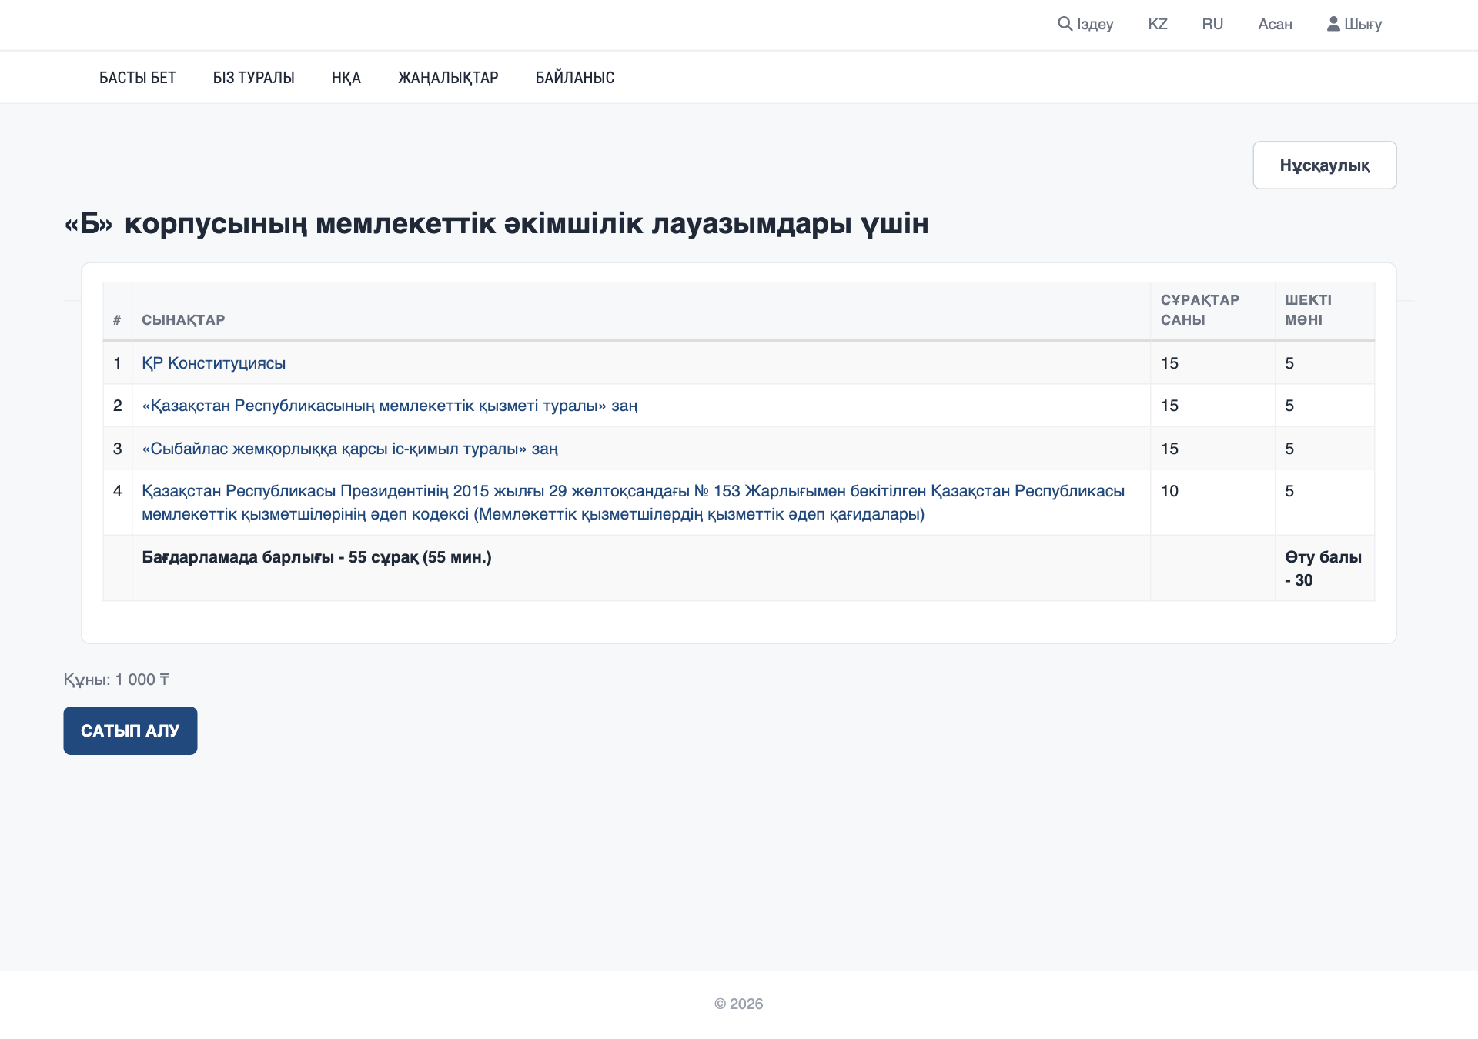Viewport: 1478px width, 1039px height.
Task: Click the page heading «Б» корпусының
Action: tap(497, 223)
